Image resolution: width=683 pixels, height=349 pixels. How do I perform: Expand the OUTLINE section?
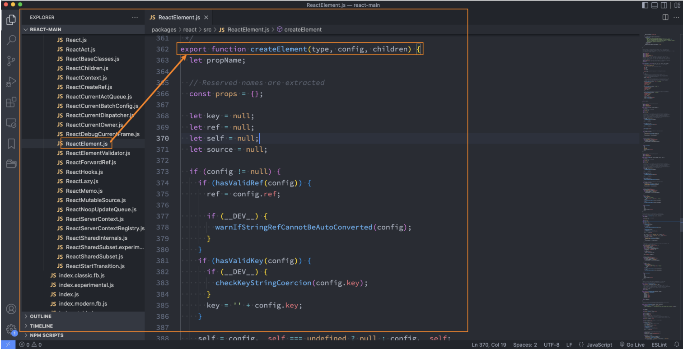(83, 316)
